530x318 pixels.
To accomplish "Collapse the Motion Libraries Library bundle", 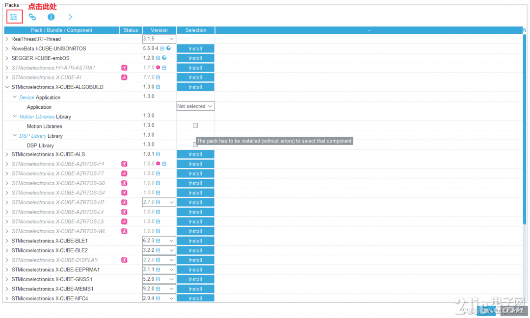I will [x=15, y=116].
